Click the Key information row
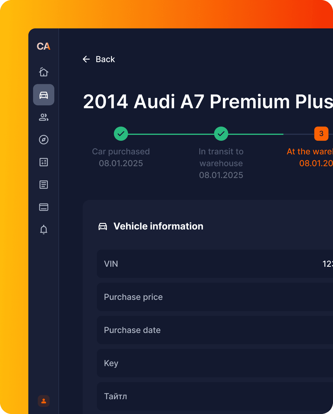This screenshot has height=414, width=333. pyautogui.click(x=215, y=363)
